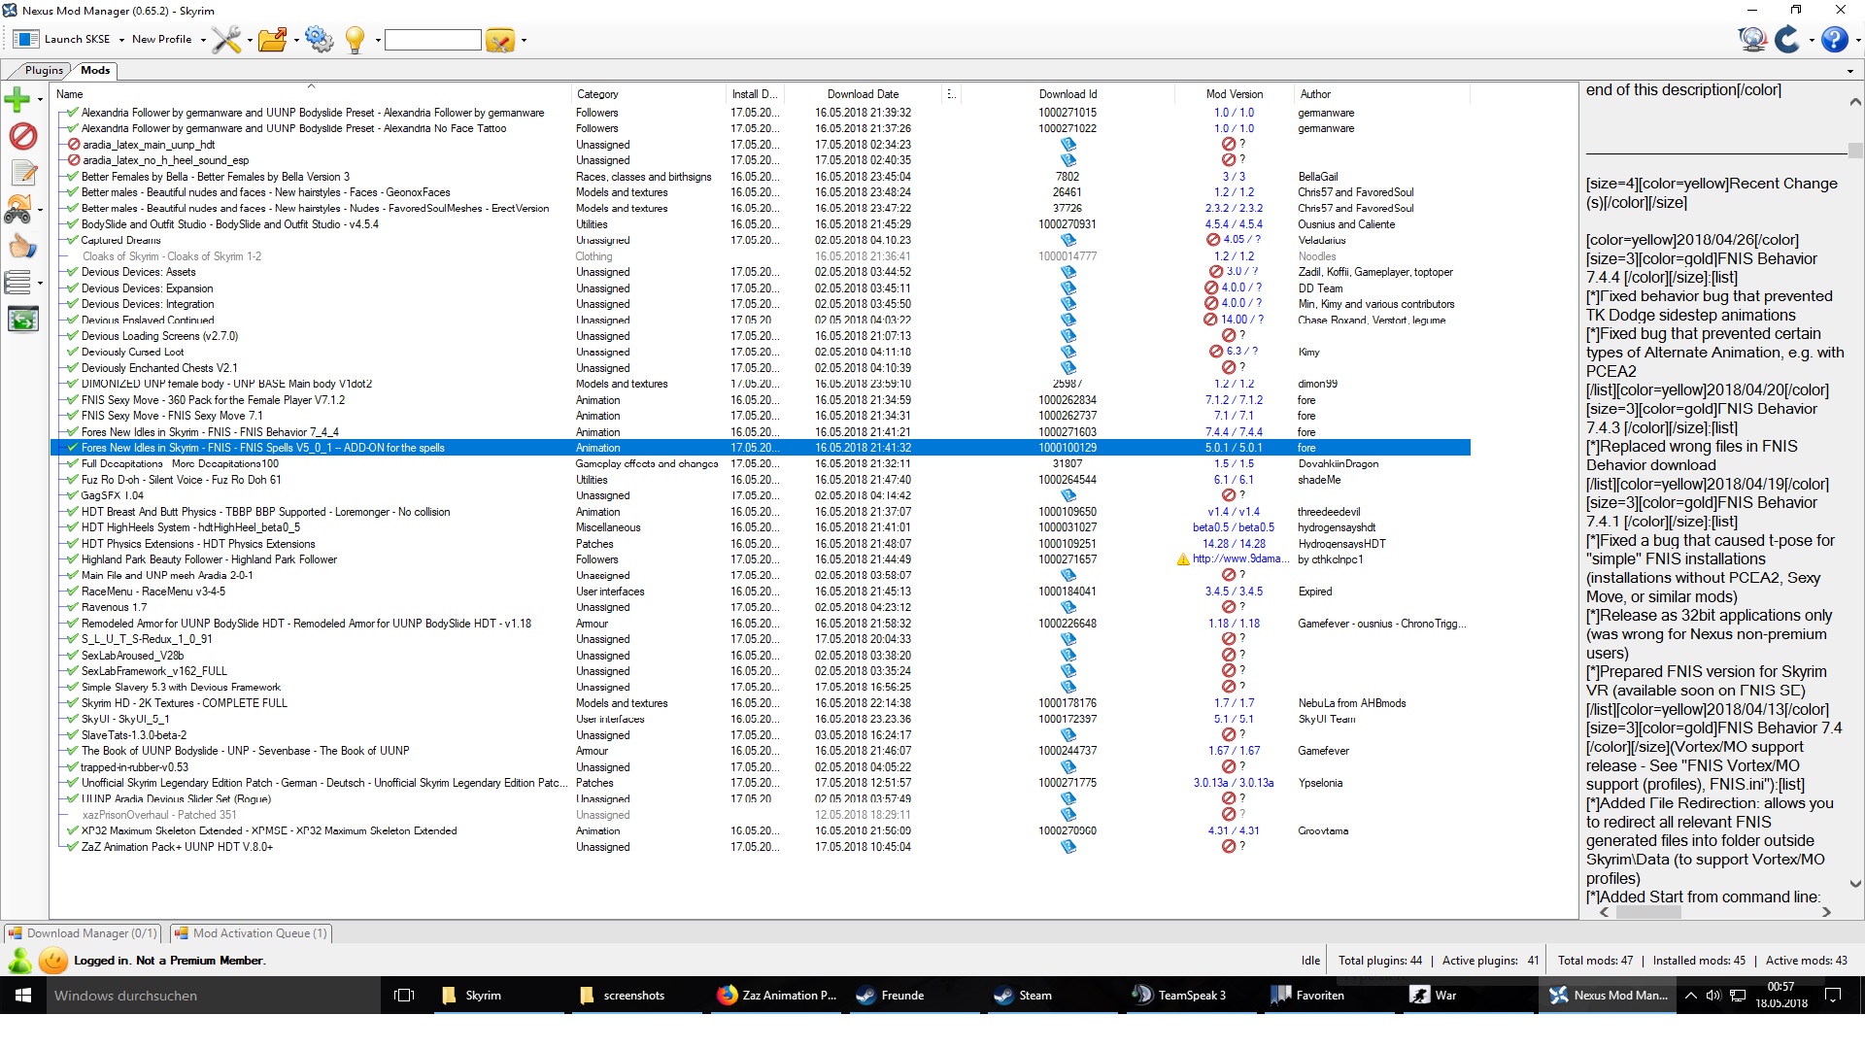Open the Launch SKSE dropdown arrow

pos(121,41)
